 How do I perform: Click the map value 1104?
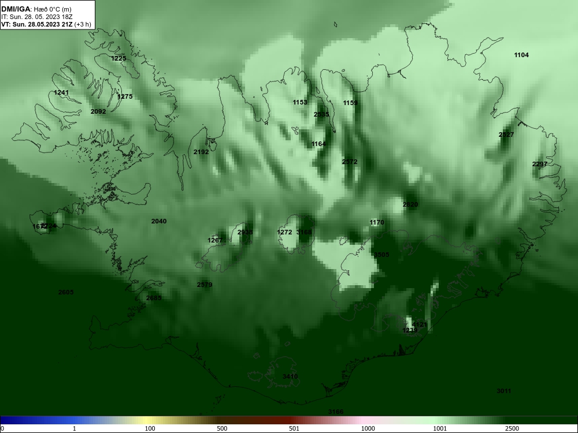coord(521,55)
